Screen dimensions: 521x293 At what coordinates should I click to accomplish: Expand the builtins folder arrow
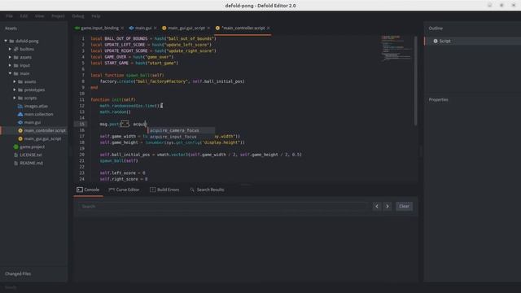(10, 49)
